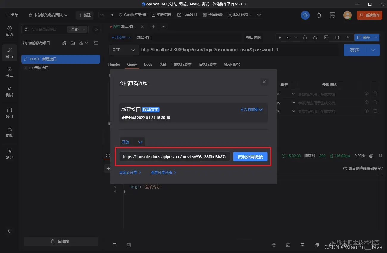Screen dimensions: 387x253
Task: Open the 项目 sidebar section
Action: click(10, 113)
